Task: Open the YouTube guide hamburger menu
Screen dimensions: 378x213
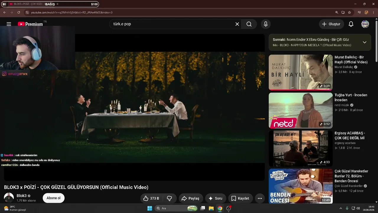Action: tap(9, 24)
